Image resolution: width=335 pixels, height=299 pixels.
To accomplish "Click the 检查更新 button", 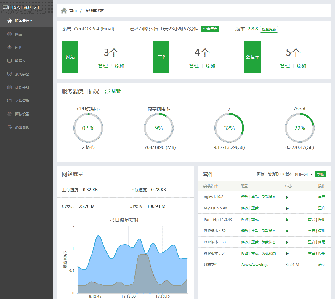I will click(x=269, y=29).
